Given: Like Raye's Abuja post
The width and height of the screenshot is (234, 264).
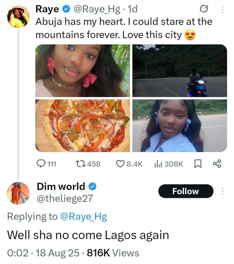Looking at the screenshot, I should click(x=129, y=164).
